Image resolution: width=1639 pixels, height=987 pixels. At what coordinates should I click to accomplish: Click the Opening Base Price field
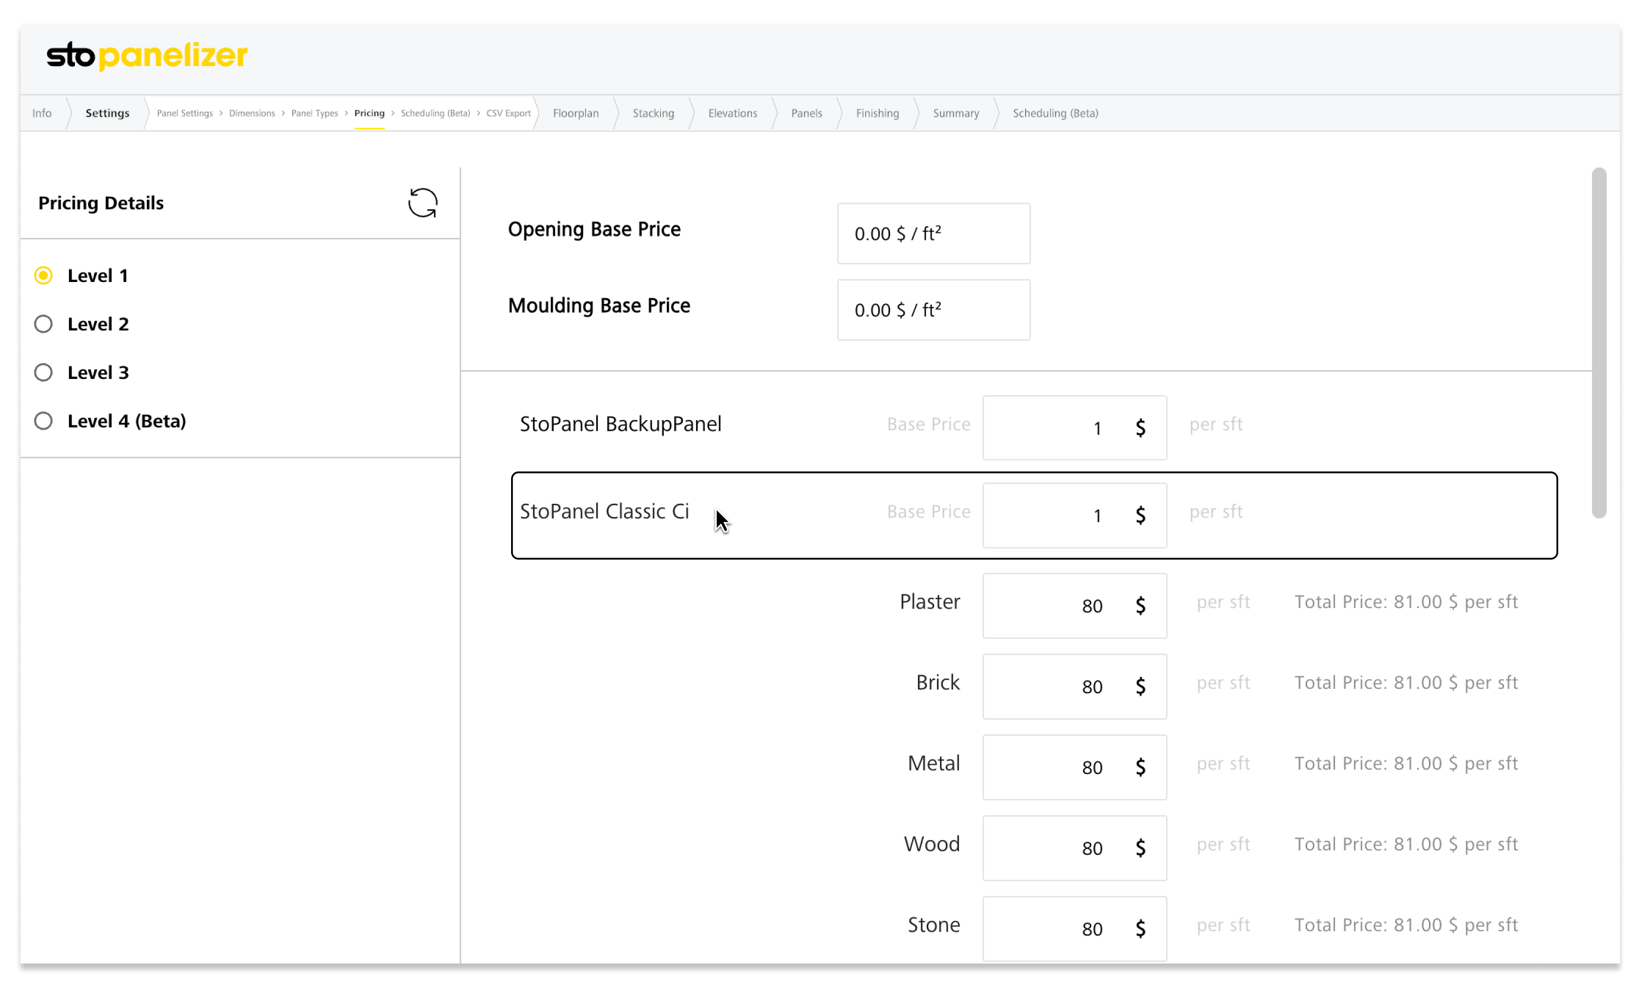pyautogui.click(x=933, y=234)
